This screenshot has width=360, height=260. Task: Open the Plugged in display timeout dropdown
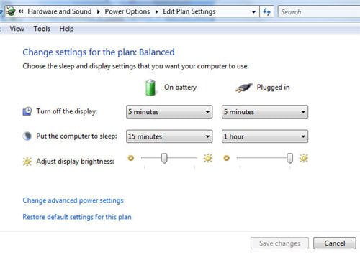265,112
